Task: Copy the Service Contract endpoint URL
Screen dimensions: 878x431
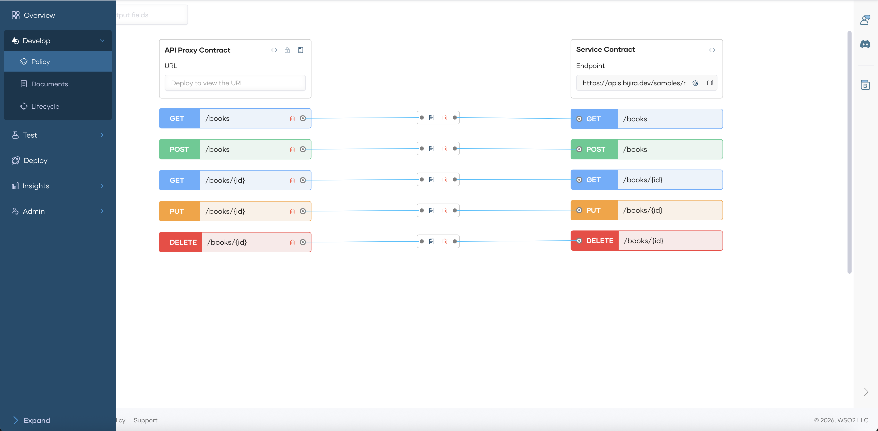Action: tap(710, 83)
